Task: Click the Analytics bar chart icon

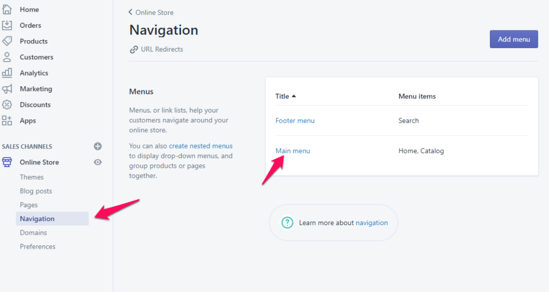Action: pos(7,73)
